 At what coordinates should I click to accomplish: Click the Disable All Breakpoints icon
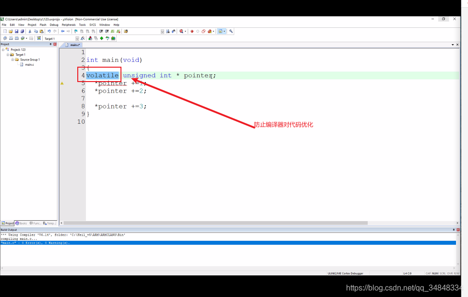pyautogui.click(x=204, y=31)
